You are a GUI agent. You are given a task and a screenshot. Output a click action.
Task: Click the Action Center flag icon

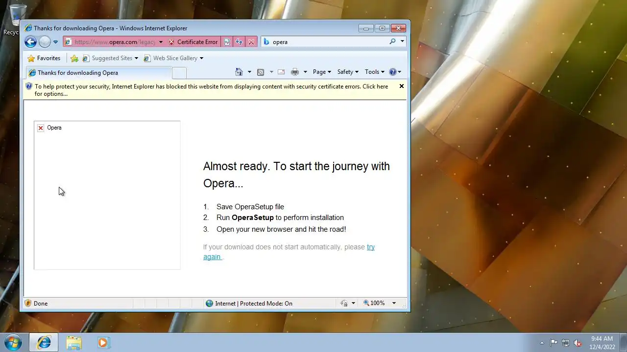pyautogui.click(x=554, y=343)
